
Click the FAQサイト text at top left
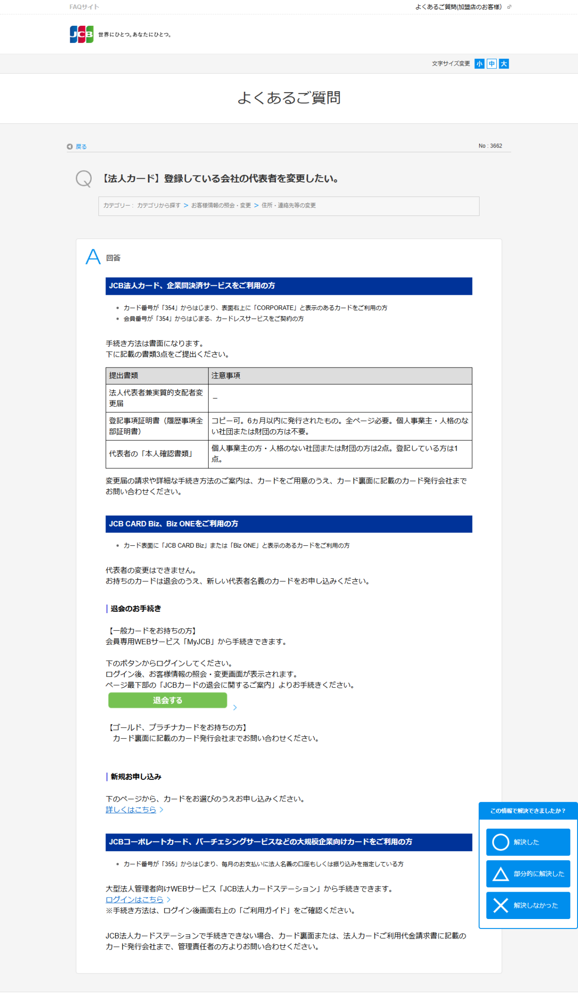pyautogui.click(x=85, y=7)
